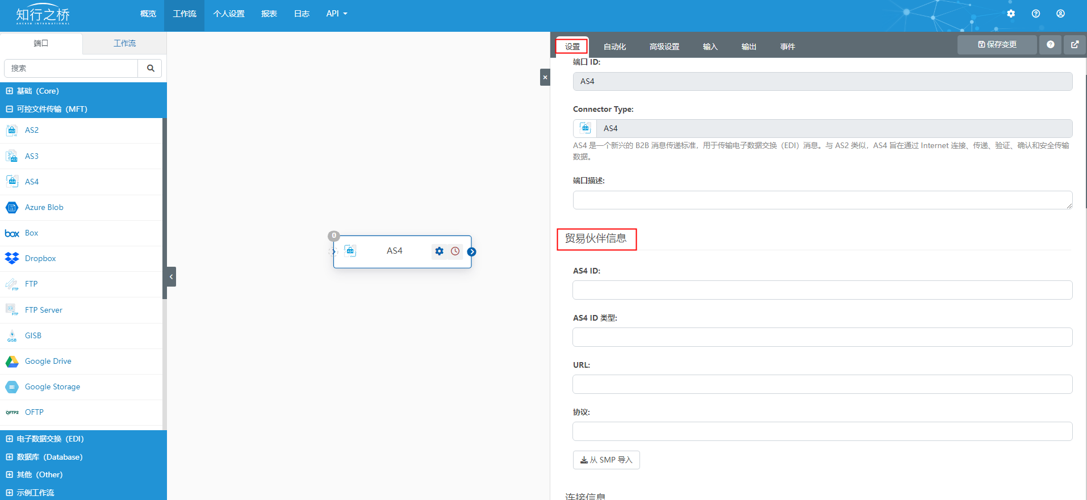1087x500 pixels.
Task: Click into the 搜索 search field
Action: [x=71, y=68]
